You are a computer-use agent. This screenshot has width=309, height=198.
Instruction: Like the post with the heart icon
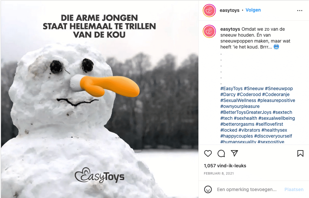tap(208, 153)
